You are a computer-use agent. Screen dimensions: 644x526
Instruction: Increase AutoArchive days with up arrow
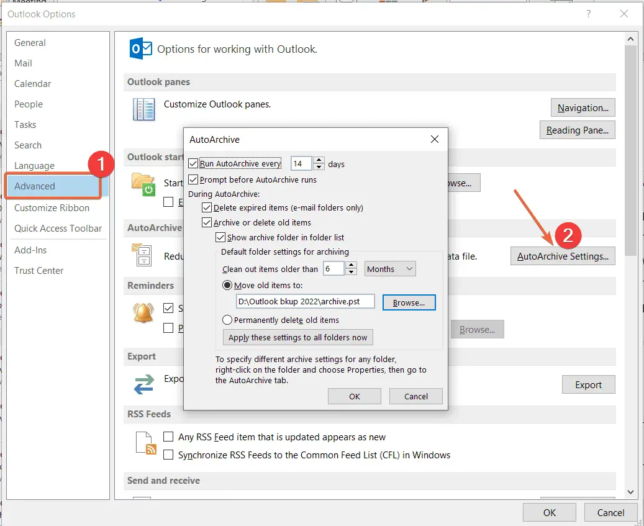coord(319,160)
